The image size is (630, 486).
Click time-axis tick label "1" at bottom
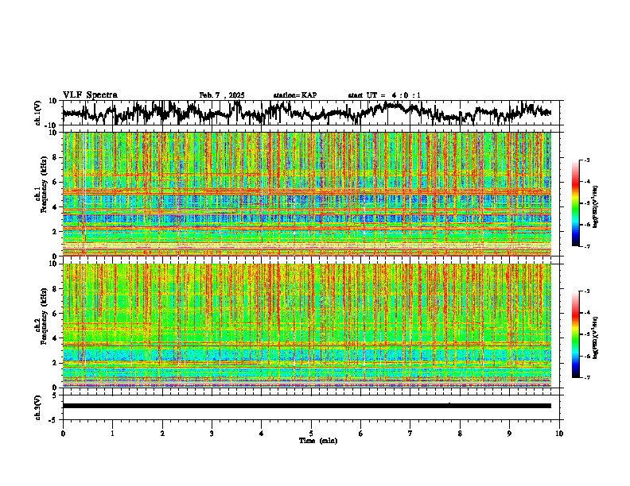point(112,434)
